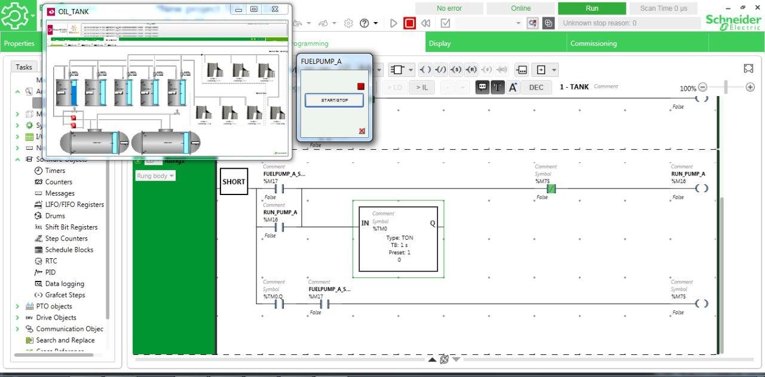The height and width of the screenshot is (377, 765).
Task: Select the Reset Coil tool
Action: 471,70
